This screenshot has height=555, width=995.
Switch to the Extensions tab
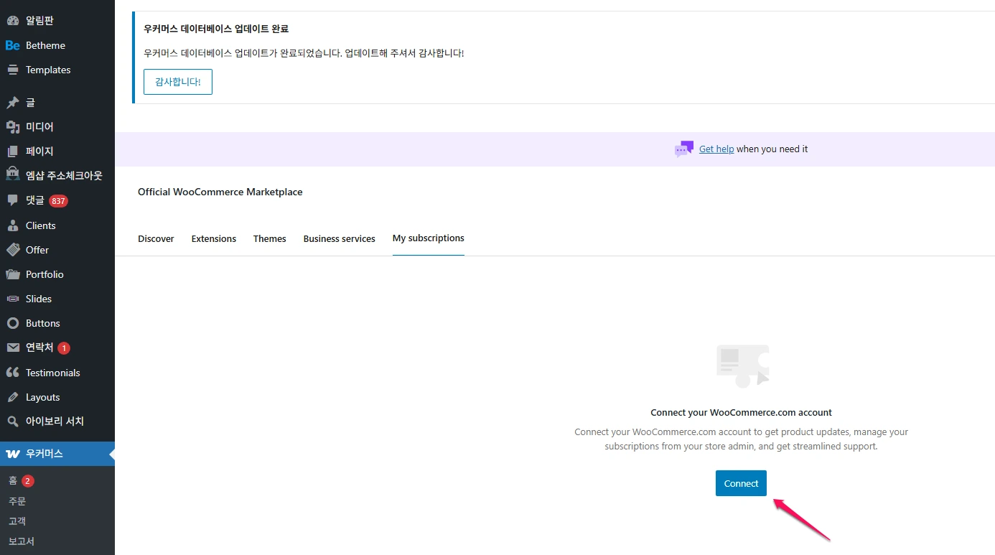tap(213, 238)
